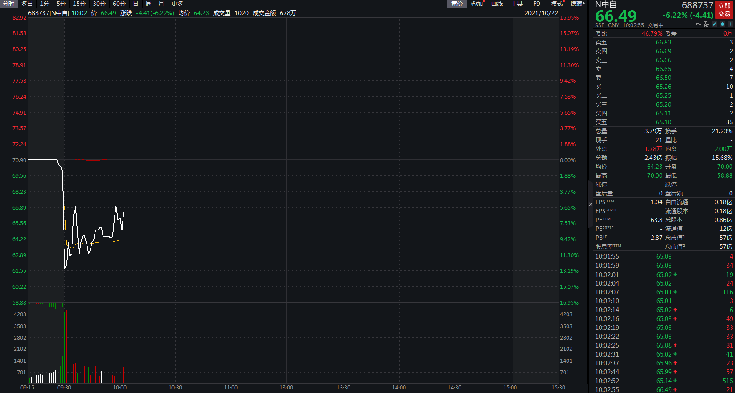735x393 pixels.
Task: Click the stock name N中自
Action: pos(606,5)
